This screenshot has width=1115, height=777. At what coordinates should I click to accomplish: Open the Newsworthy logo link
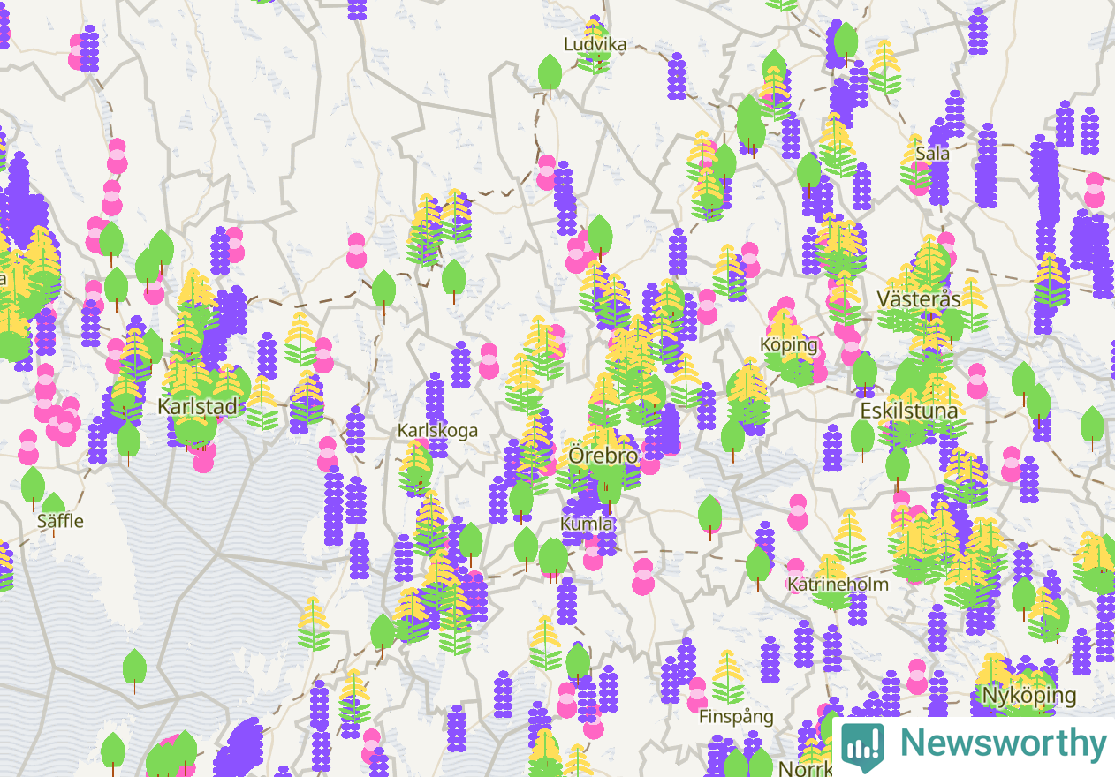point(974,746)
